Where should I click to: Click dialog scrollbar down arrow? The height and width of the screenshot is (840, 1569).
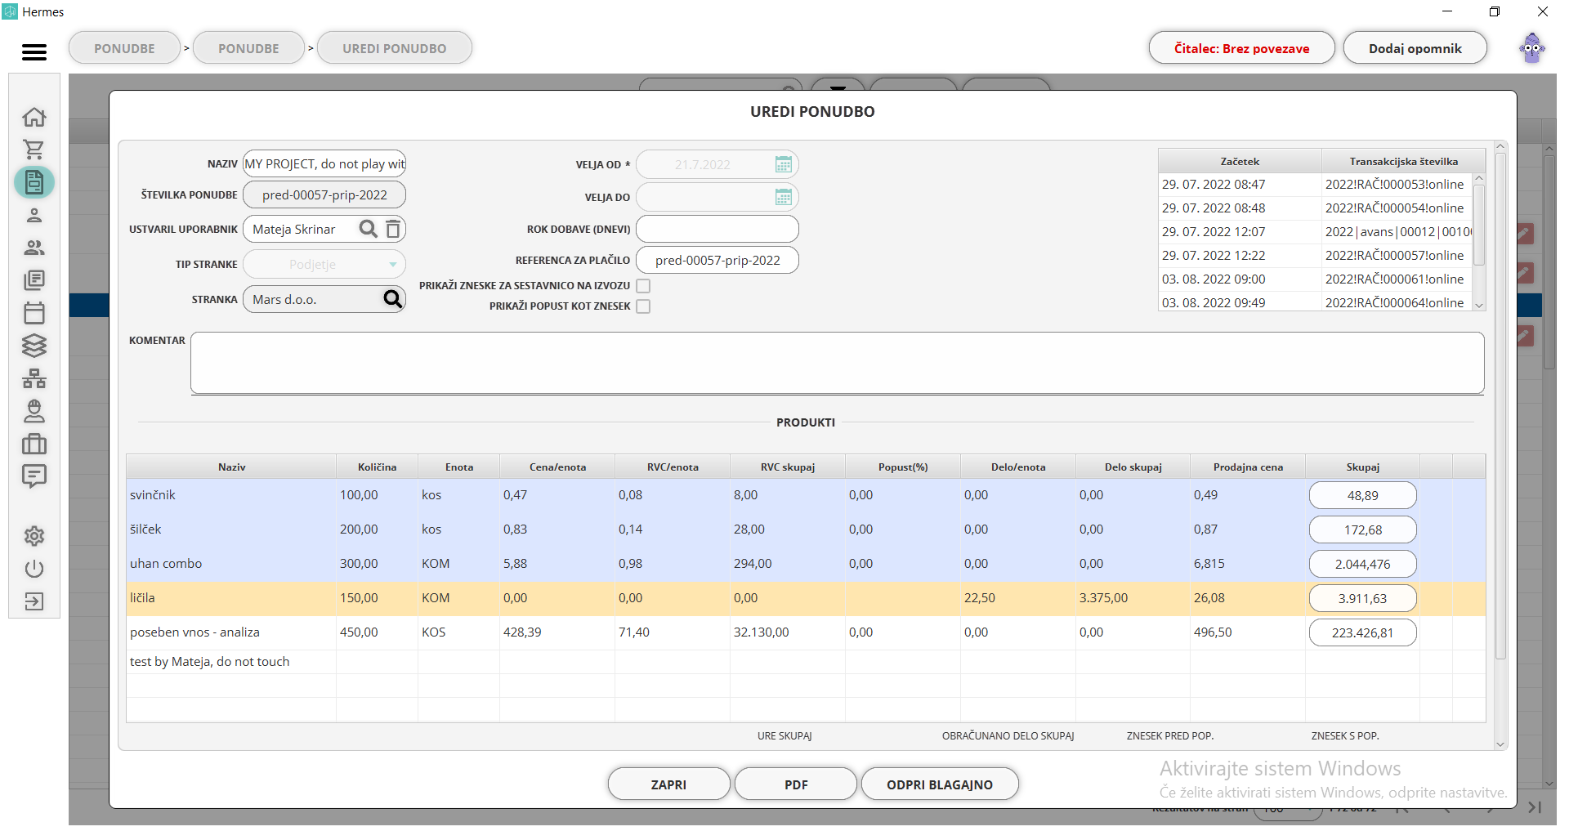pyautogui.click(x=1500, y=744)
